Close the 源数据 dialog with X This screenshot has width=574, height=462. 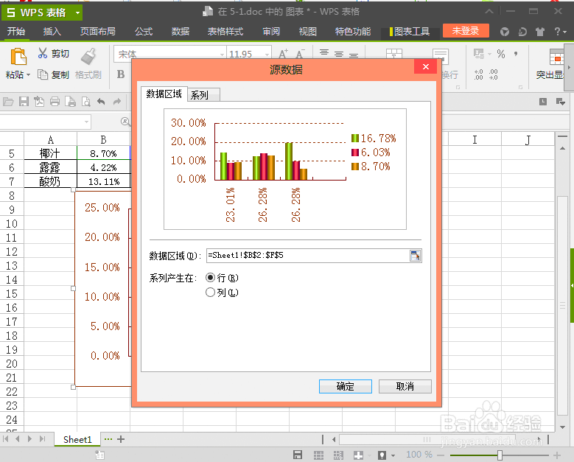(425, 66)
